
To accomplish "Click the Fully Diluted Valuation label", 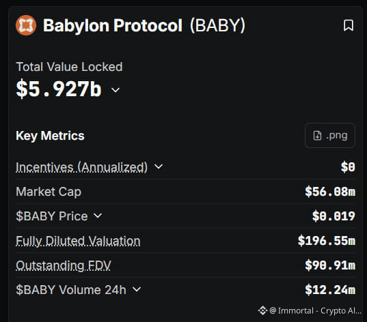I will click(78, 241).
